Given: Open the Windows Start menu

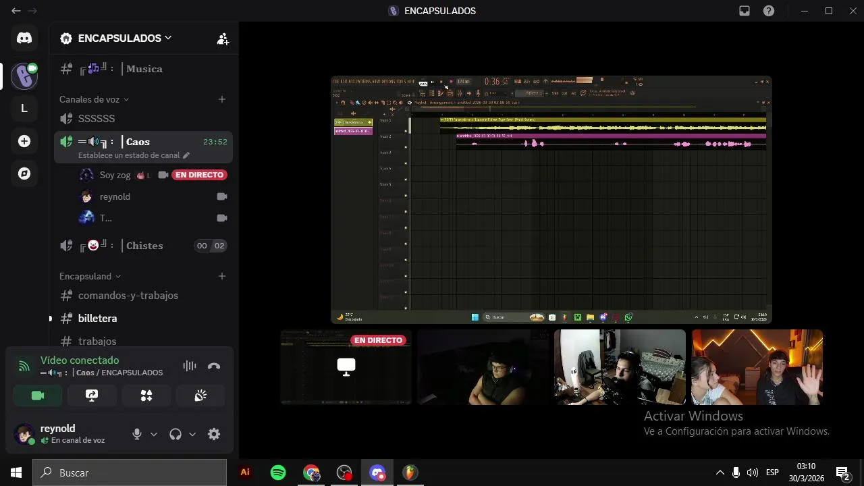Looking at the screenshot, I should 16,473.
